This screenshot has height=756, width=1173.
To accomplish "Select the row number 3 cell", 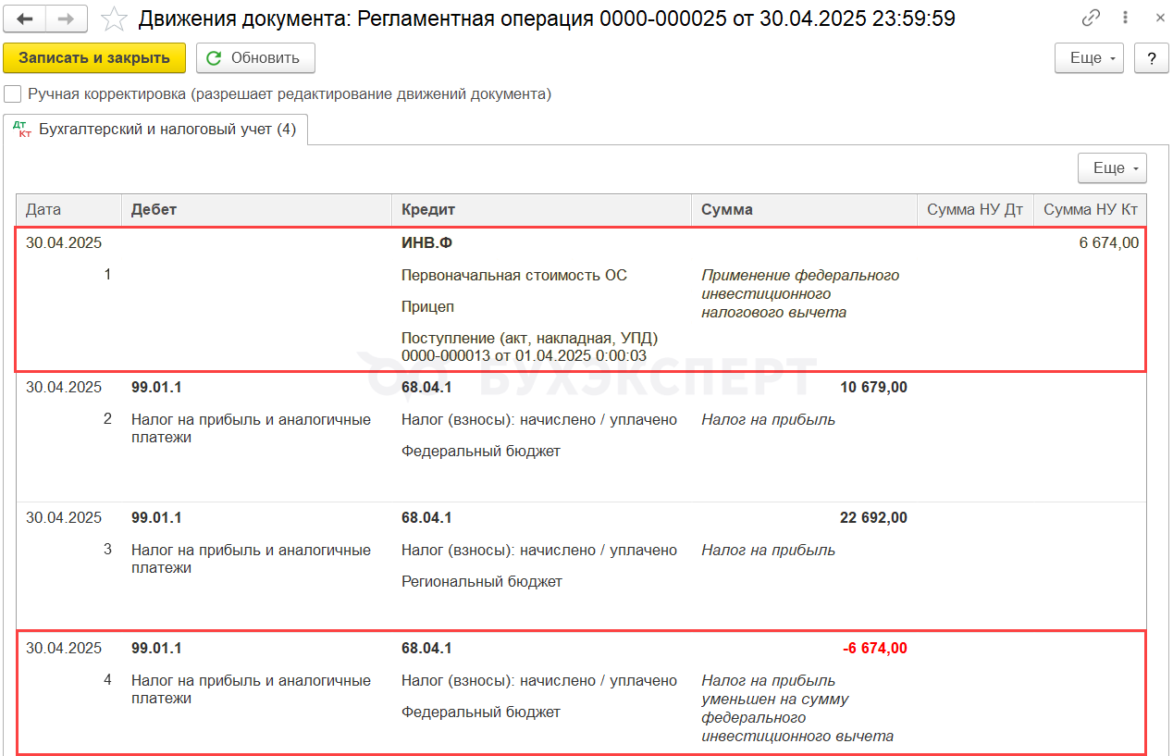I will pos(107,549).
